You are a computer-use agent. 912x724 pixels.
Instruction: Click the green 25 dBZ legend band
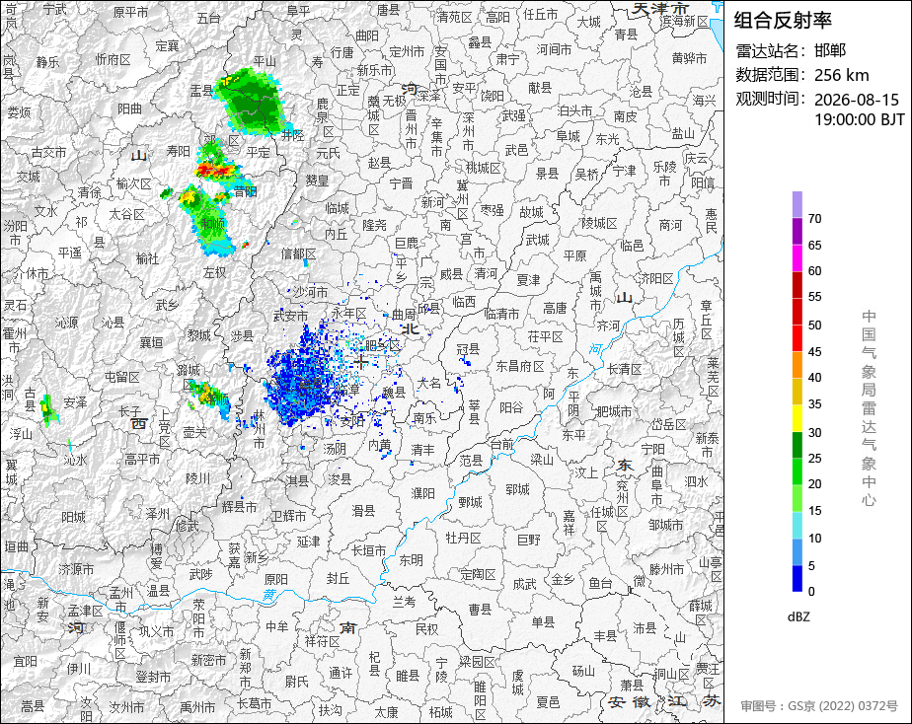pos(797,445)
